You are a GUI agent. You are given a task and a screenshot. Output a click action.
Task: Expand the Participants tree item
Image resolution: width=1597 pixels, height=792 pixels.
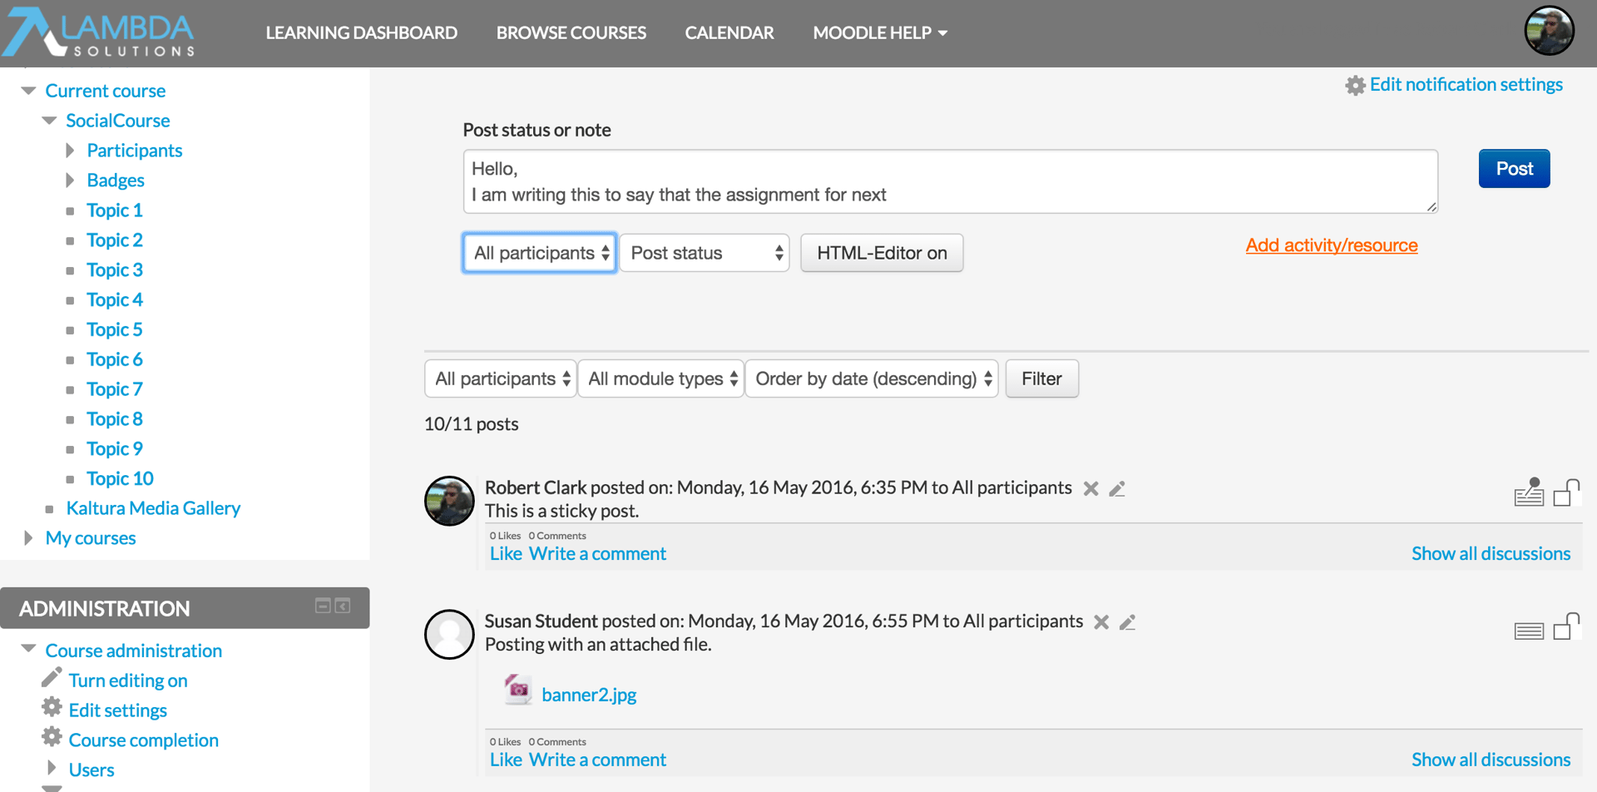coord(71,151)
